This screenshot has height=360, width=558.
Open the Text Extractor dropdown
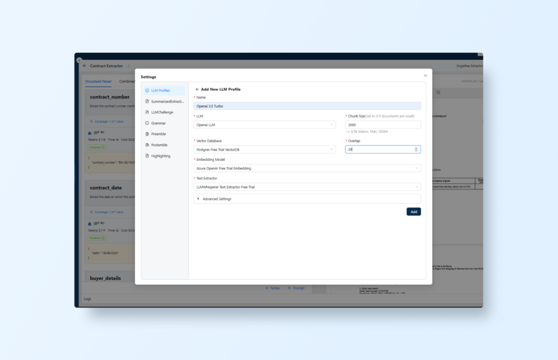(x=307, y=187)
